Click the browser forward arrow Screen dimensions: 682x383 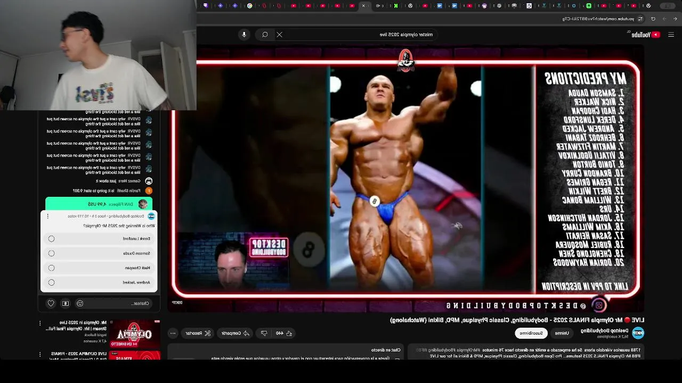(x=664, y=19)
